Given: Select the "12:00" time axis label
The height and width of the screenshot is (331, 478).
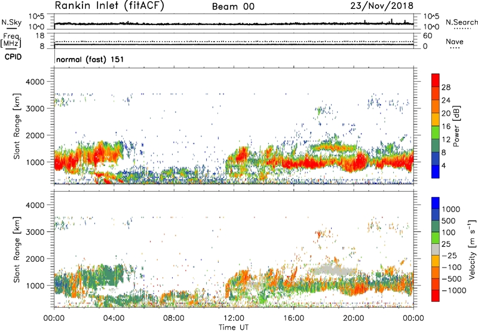Looking at the screenshot, I should [234, 318].
